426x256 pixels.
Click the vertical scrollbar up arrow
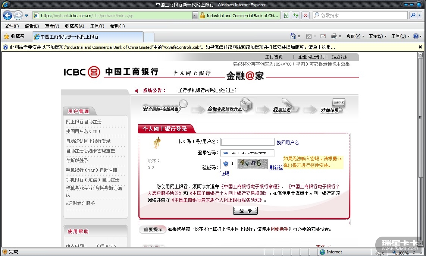(420, 55)
